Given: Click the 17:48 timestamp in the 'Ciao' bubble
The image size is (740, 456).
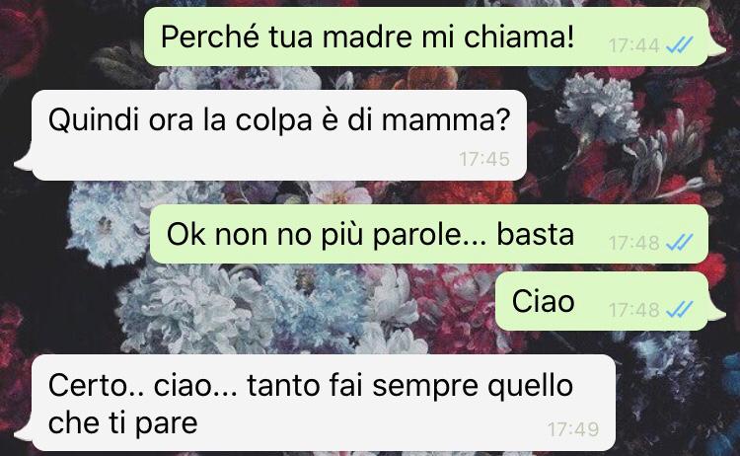Looking at the screenshot, I should click(x=633, y=311).
